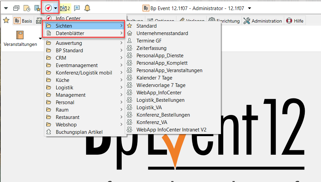321x182 pixels.
Task: Expand the Datenblätter submenu
Action: click(84, 33)
